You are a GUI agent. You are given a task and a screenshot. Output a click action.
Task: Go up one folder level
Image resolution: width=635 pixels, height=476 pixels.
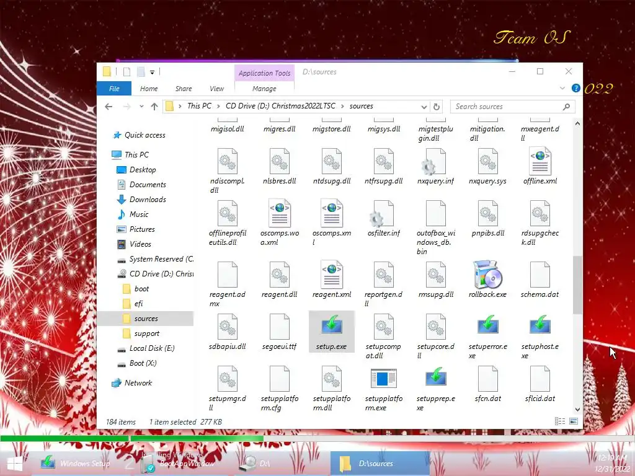point(154,107)
